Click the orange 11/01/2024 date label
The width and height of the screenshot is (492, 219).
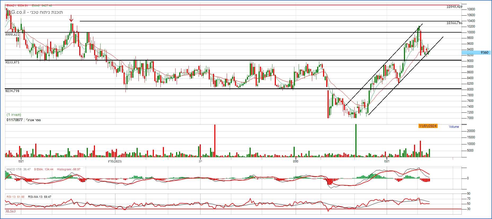[x=428, y=126]
